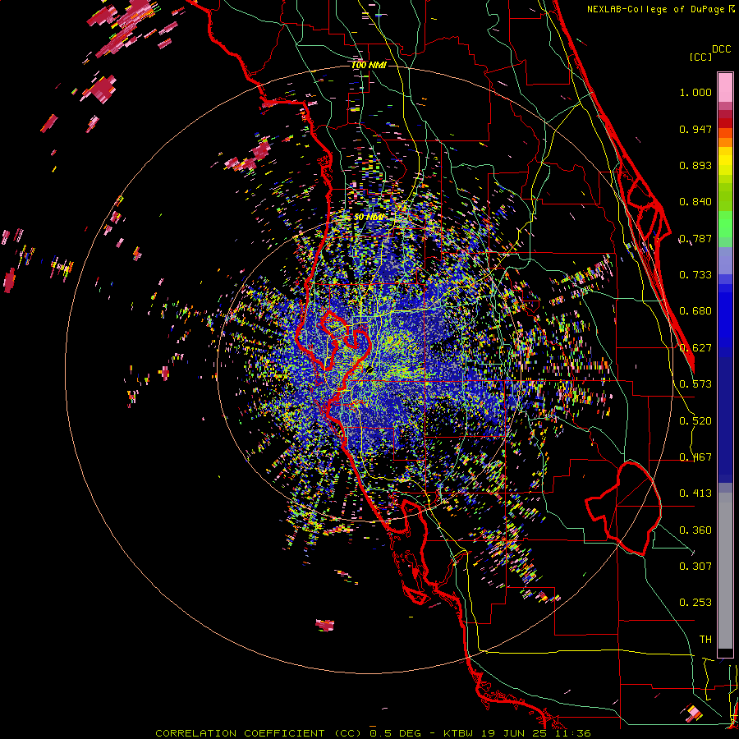The height and width of the screenshot is (739, 739).
Task: Click the 1.000 color scale value
Action: [x=695, y=92]
